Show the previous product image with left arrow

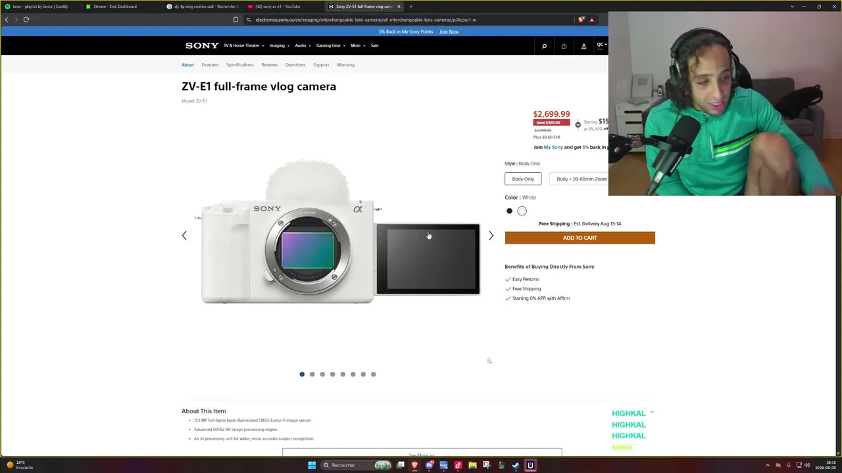point(184,235)
